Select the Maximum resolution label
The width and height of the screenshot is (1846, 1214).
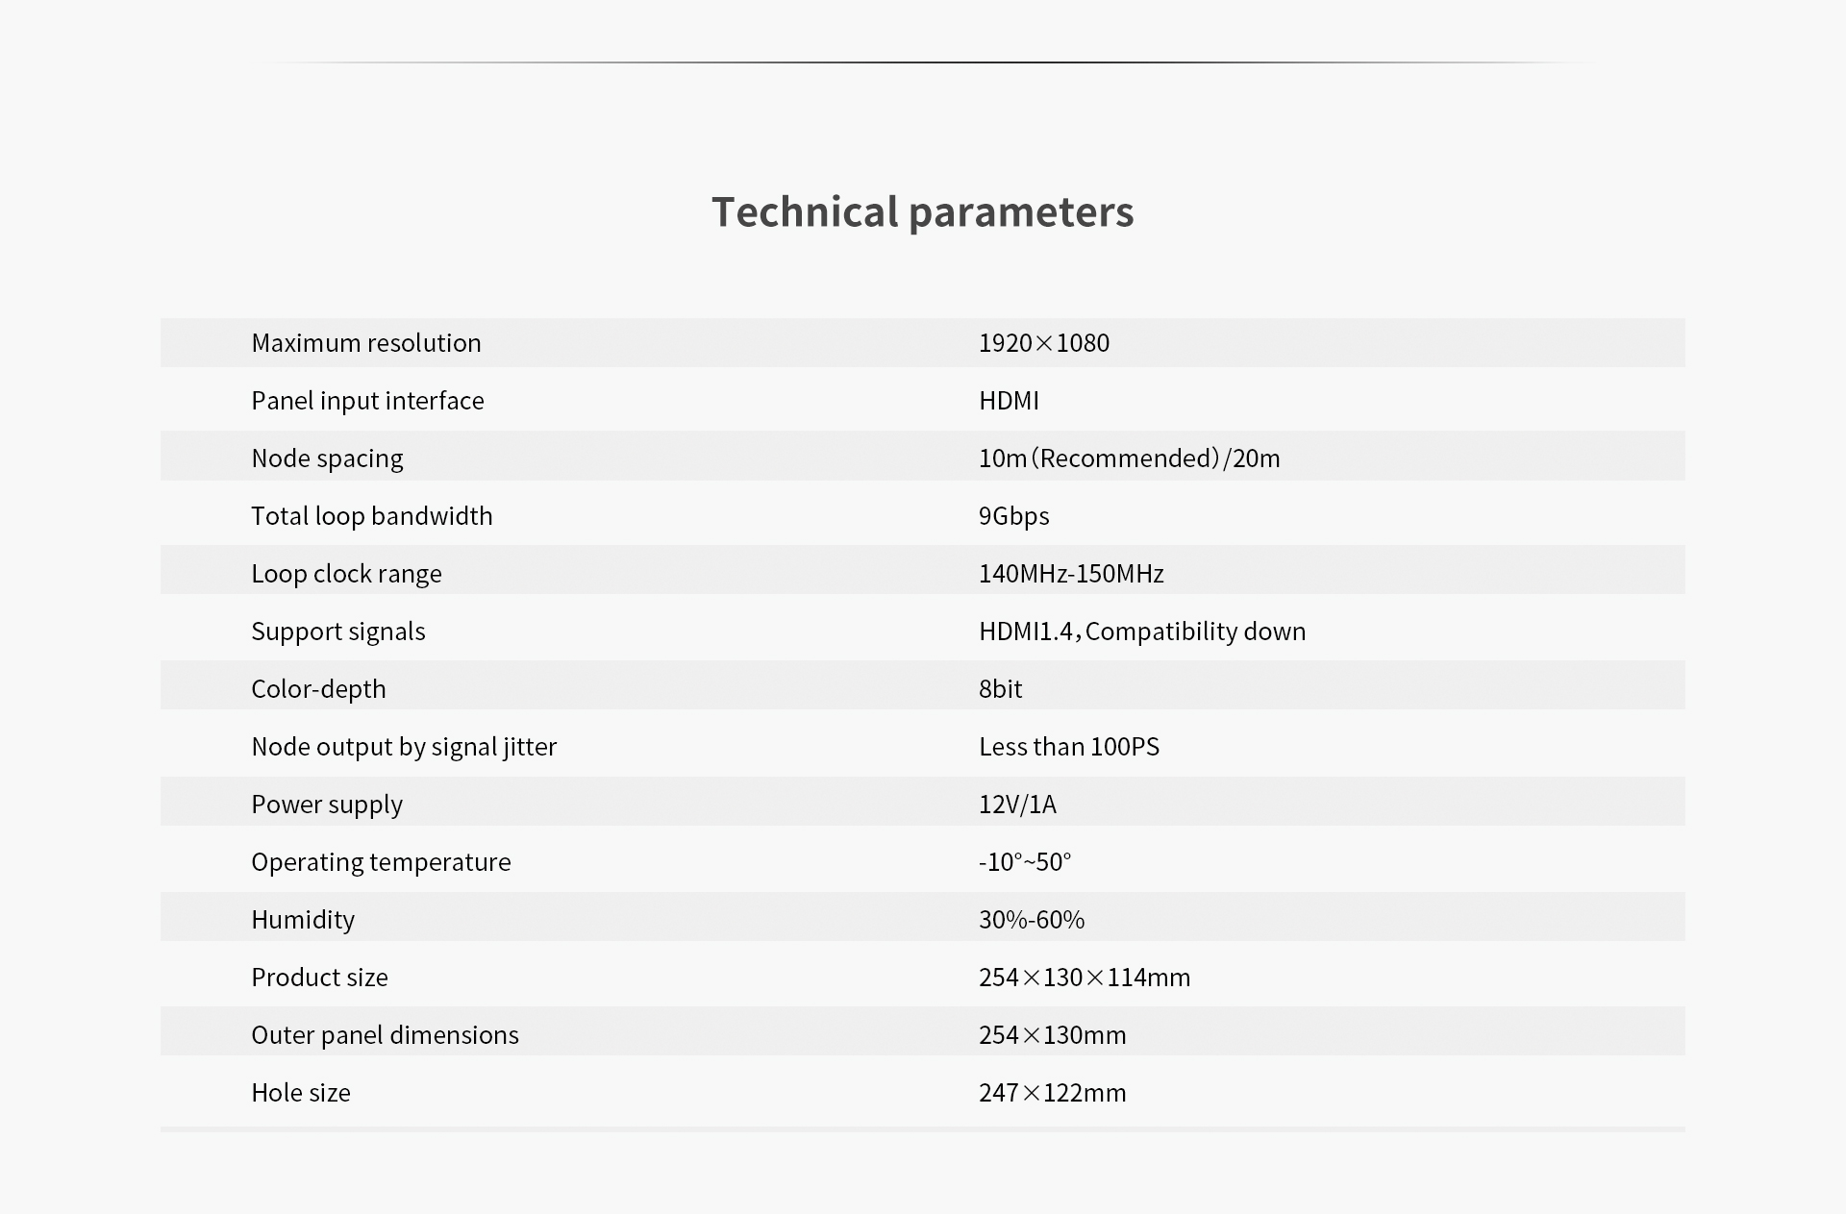[x=366, y=343]
